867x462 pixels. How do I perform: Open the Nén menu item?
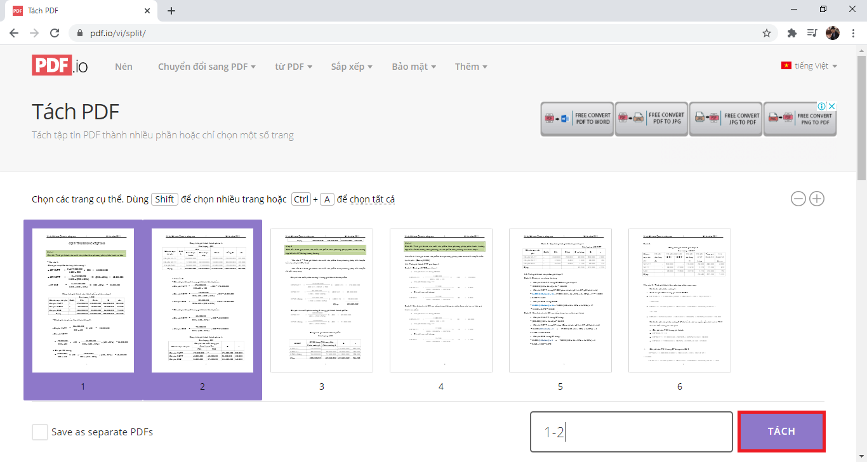pos(124,67)
